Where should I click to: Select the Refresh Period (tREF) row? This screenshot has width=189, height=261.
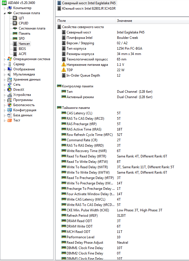coord(122,216)
